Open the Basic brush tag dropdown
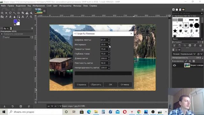The height and width of the screenshot is (115, 204). point(202,39)
